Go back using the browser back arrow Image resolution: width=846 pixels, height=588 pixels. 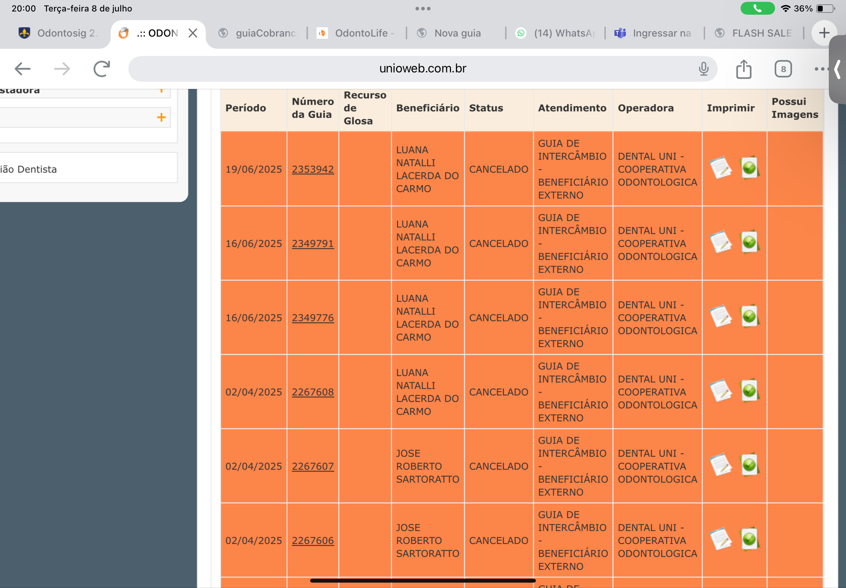(23, 69)
